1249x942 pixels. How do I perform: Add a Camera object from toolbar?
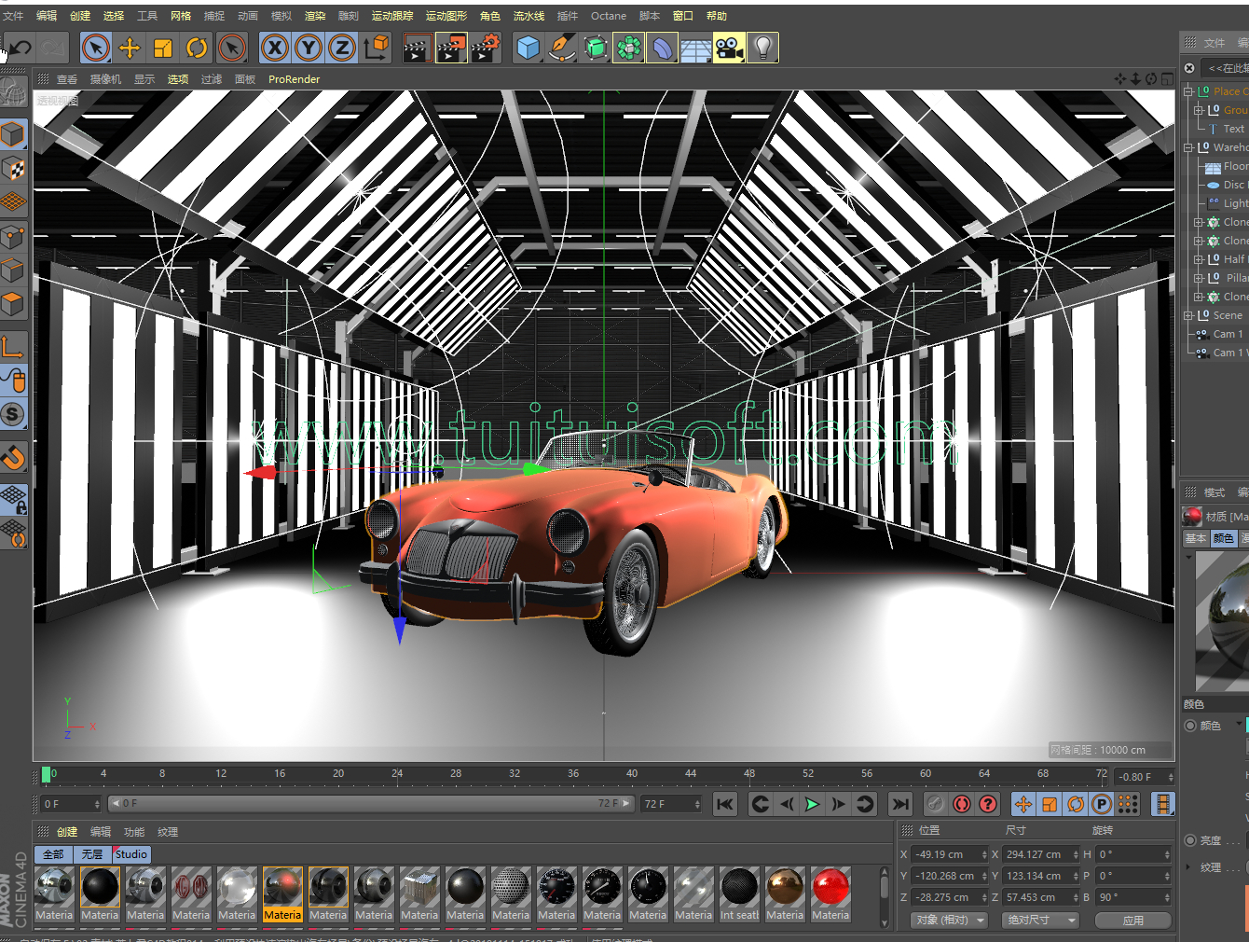click(x=729, y=48)
